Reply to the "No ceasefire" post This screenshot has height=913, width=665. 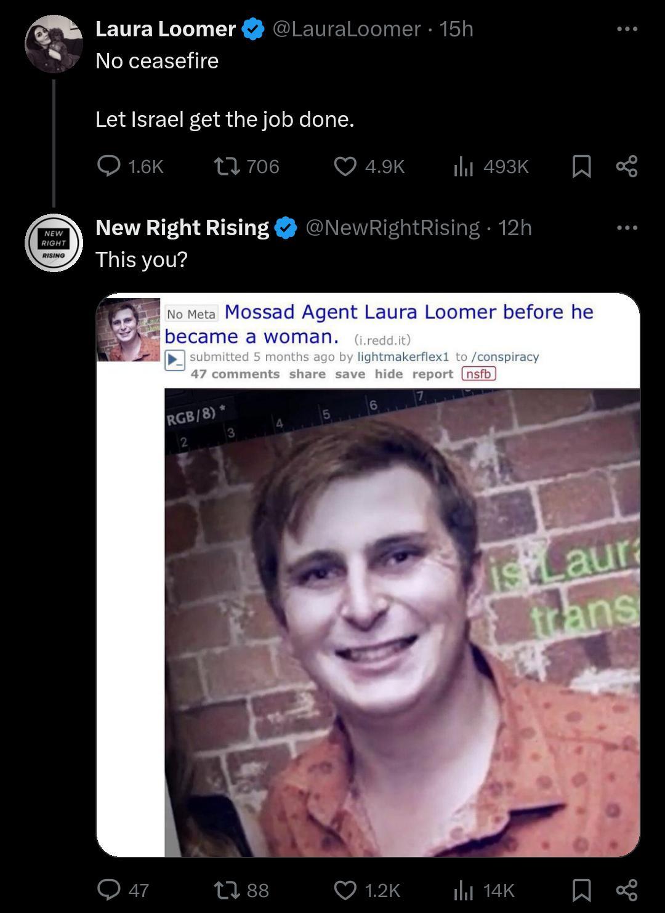[110, 166]
